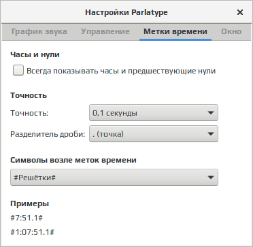Click the Часы и нули heading
The image size is (253, 247).
click(35, 54)
